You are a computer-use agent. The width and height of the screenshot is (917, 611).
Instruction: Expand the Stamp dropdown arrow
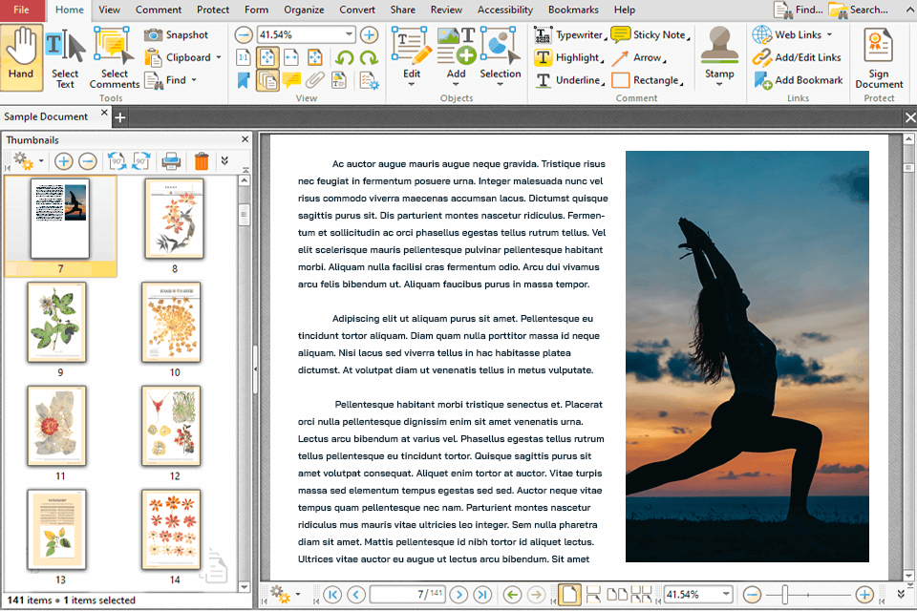point(719,85)
